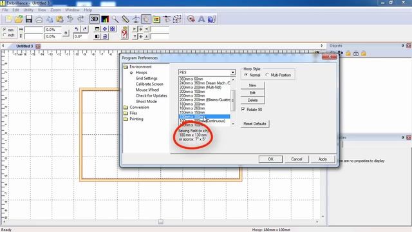
Task: Click Apply in Program Preferences
Action: point(323,159)
